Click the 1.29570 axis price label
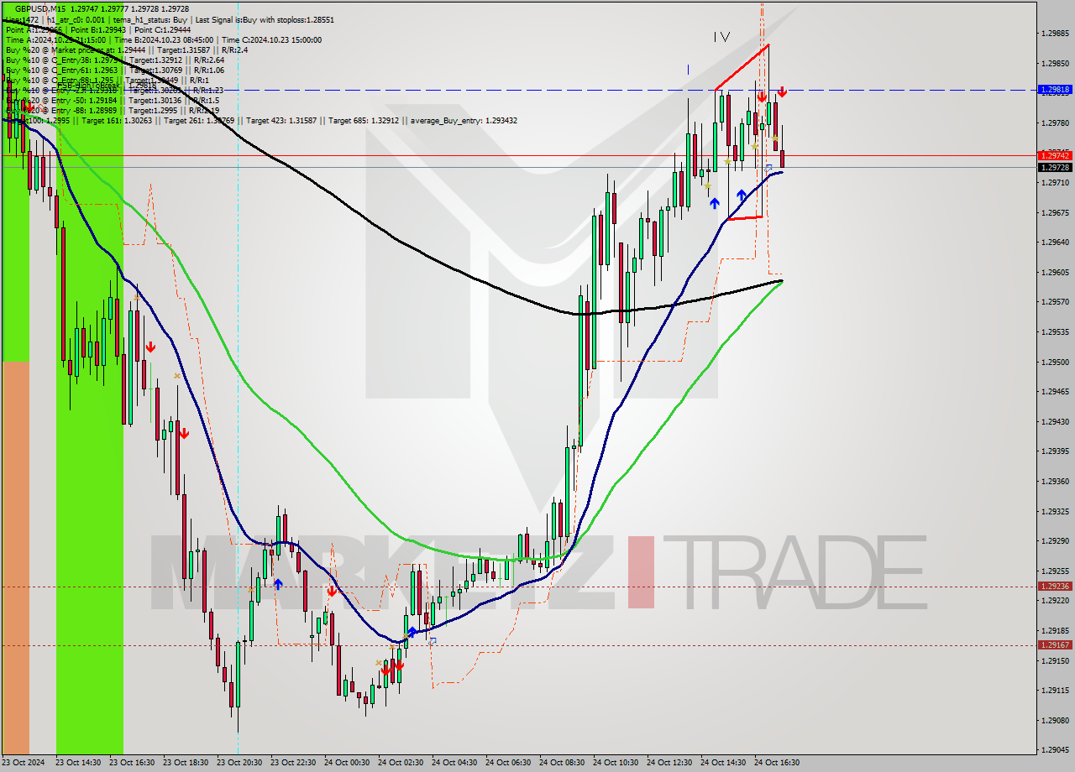 click(x=1055, y=302)
